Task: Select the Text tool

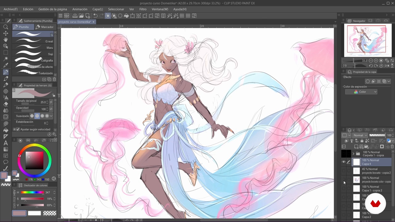Action: (6, 143)
